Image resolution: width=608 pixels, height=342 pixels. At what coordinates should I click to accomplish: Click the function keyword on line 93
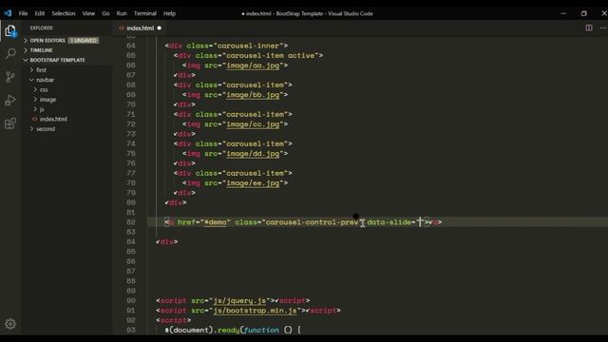point(261,330)
